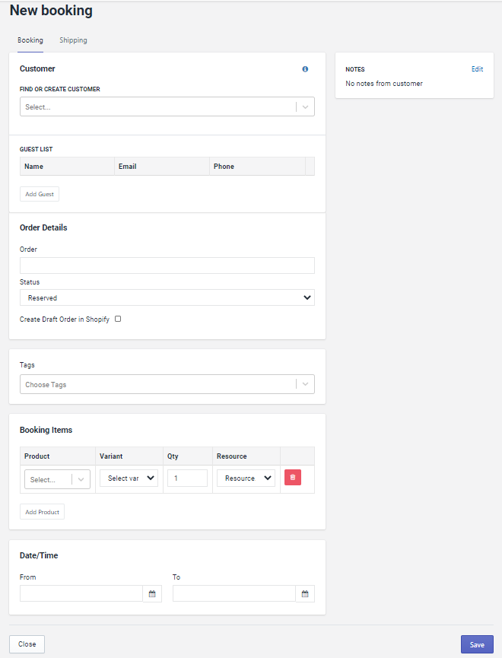Click the Order input field
The height and width of the screenshot is (658, 502).
[167, 265]
